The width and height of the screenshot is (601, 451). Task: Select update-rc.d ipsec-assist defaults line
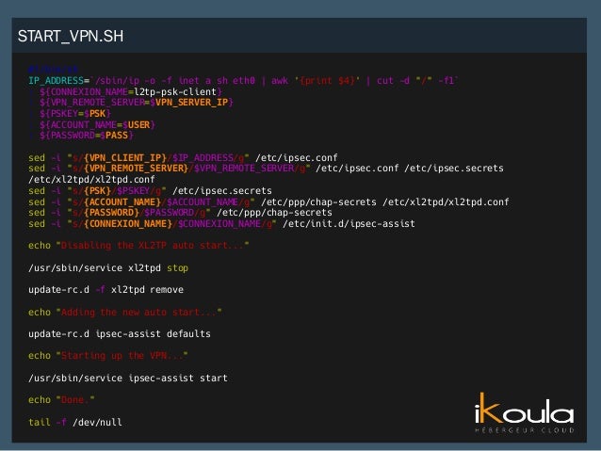click(120, 333)
